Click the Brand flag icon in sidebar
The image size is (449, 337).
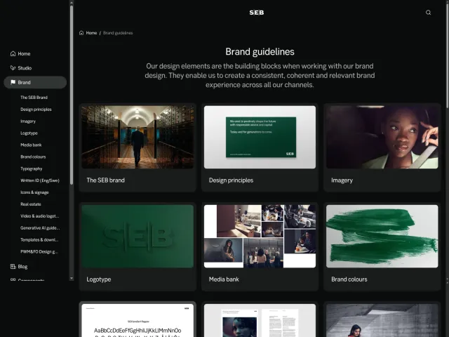tap(13, 82)
